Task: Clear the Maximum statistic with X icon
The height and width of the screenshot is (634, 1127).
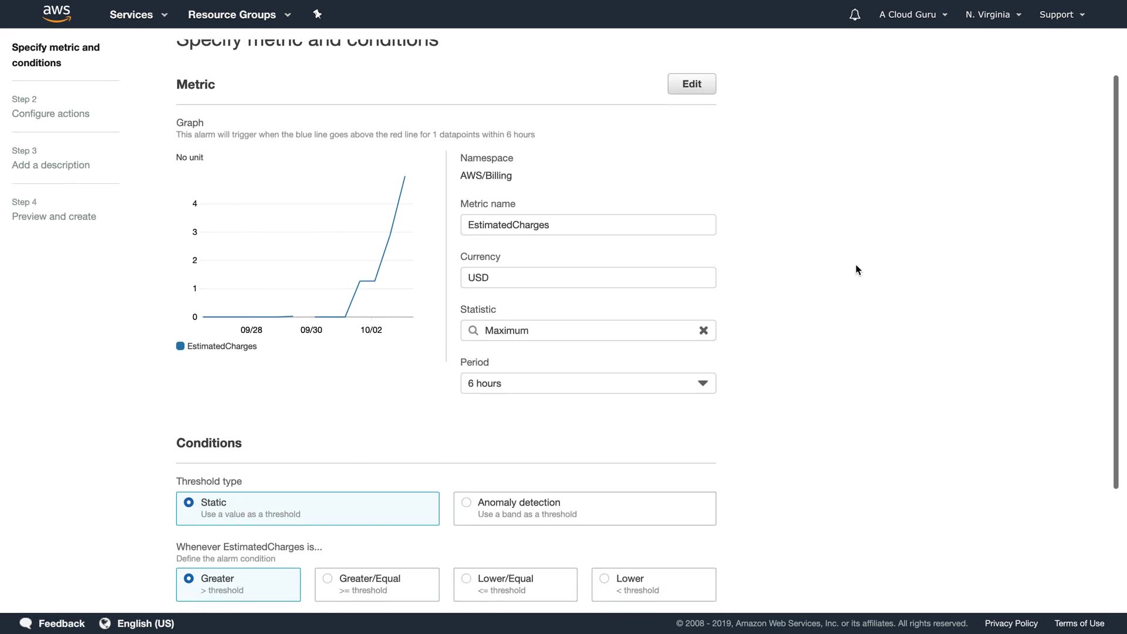Action: tap(703, 331)
